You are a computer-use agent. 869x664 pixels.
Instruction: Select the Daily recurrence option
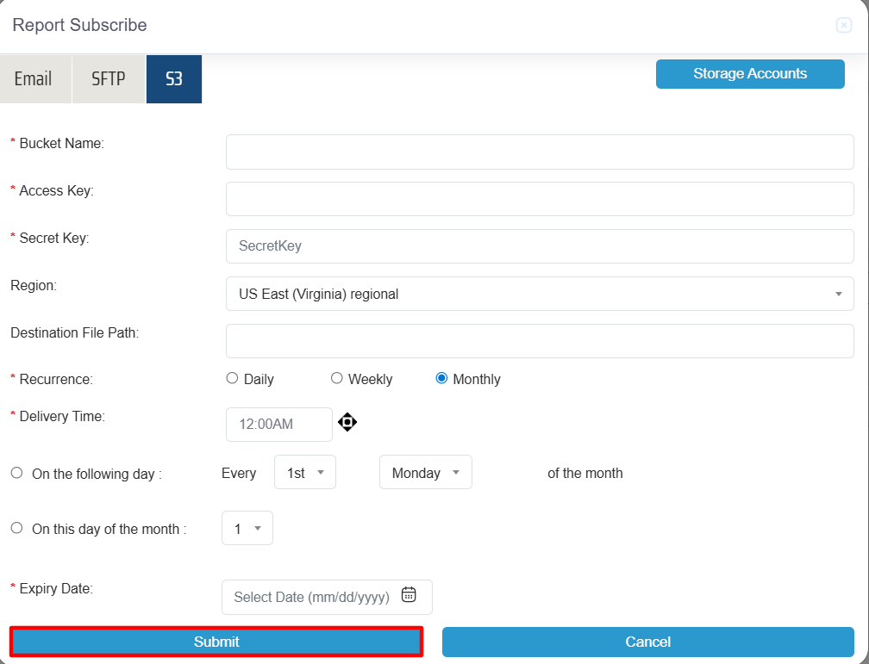(x=232, y=378)
